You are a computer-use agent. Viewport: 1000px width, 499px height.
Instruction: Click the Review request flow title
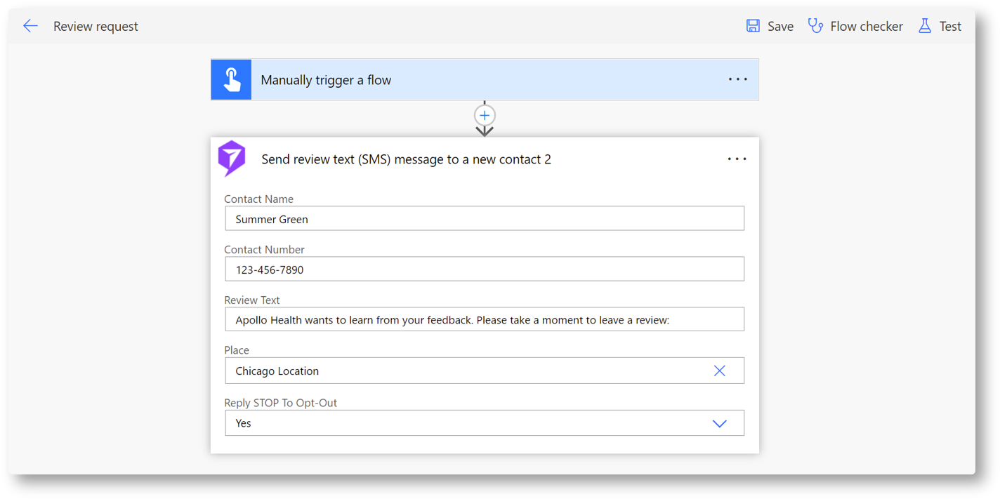coord(96,26)
